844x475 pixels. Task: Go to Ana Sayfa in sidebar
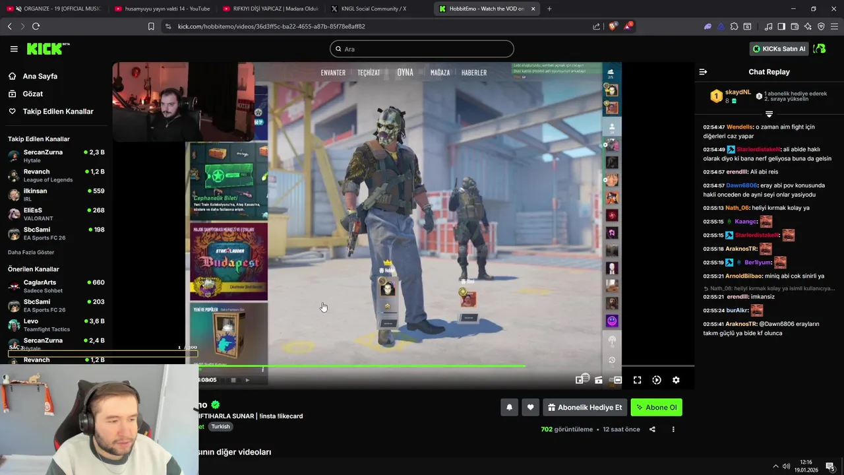click(40, 77)
